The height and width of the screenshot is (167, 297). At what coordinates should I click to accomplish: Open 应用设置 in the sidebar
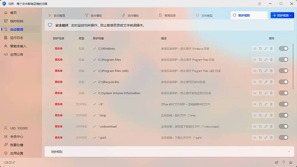21,153
